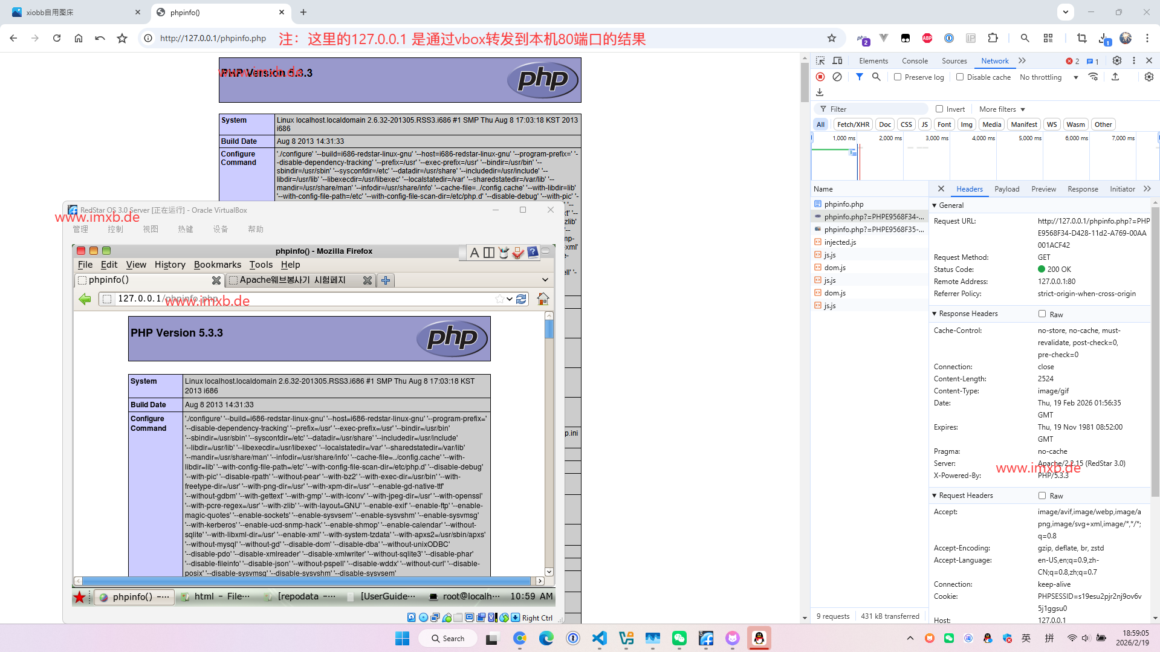Viewport: 1160px width, 652px height.
Task: Enable the Preserve log checkbox
Action: coord(898,77)
